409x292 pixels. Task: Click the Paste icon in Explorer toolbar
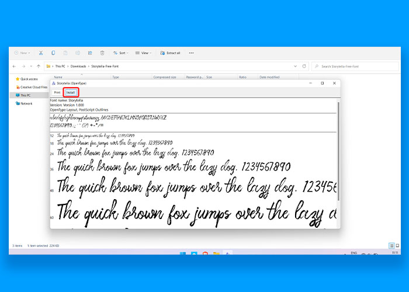pos(65,53)
